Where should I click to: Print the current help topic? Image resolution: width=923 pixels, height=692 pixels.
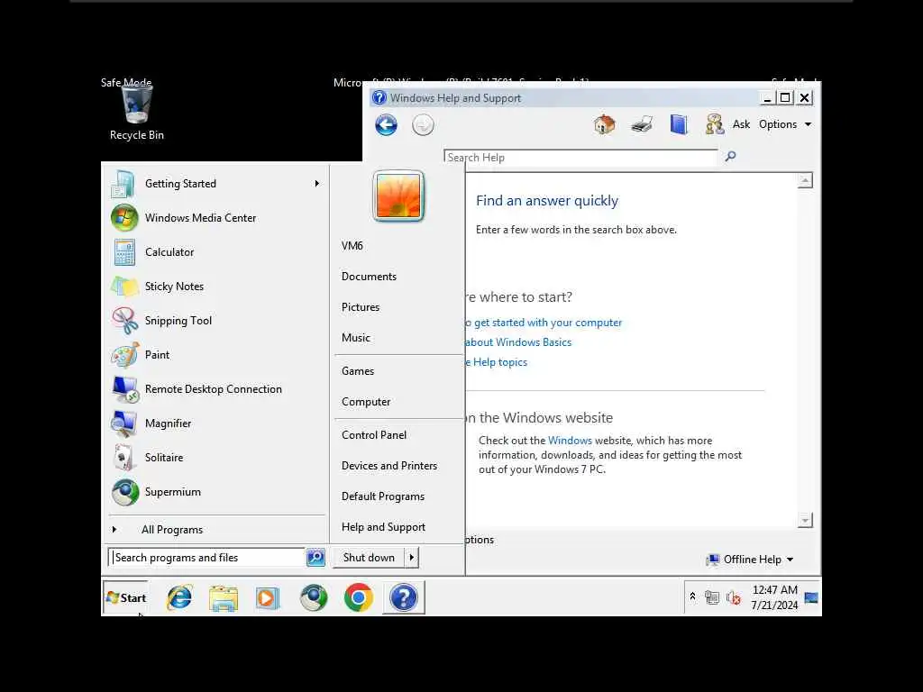coord(642,124)
